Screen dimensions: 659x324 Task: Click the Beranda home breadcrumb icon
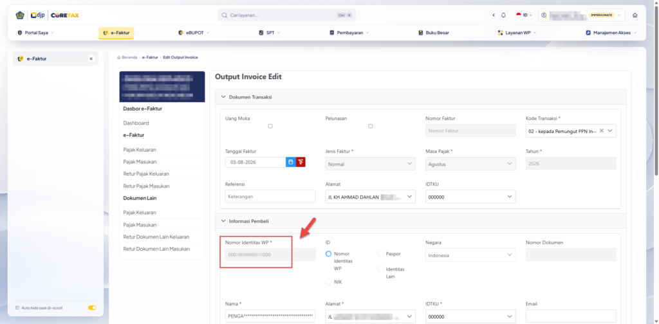(x=119, y=57)
